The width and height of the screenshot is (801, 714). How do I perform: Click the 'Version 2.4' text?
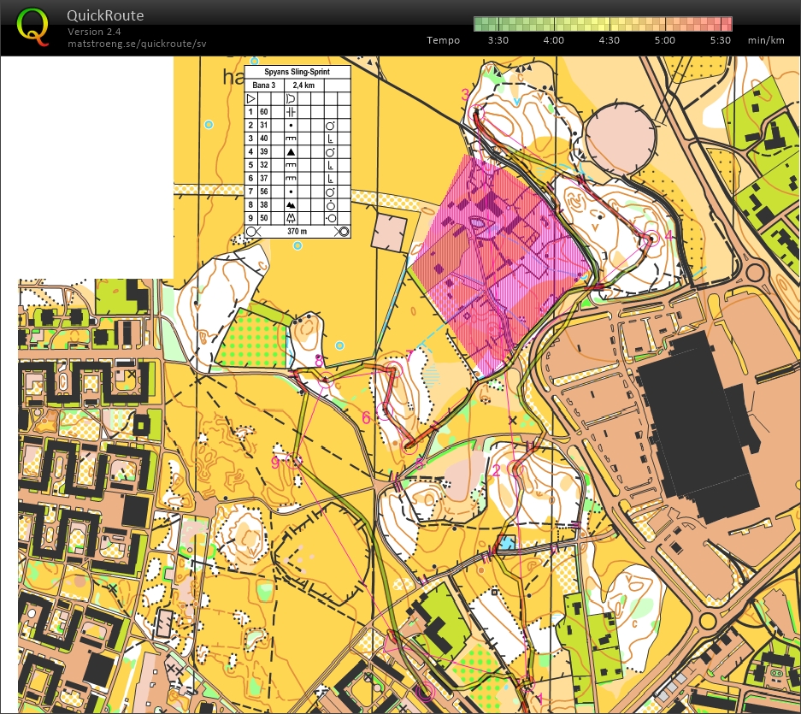coord(93,32)
